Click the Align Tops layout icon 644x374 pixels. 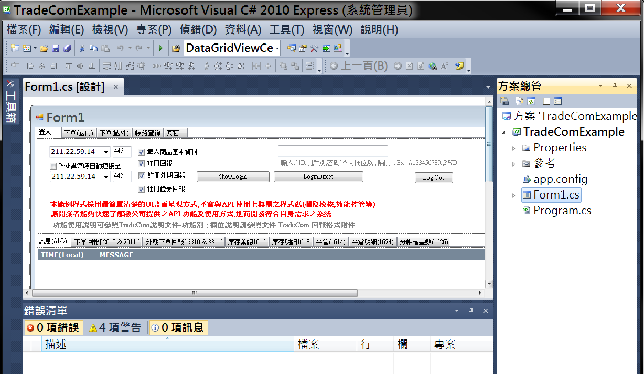(69, 66)
